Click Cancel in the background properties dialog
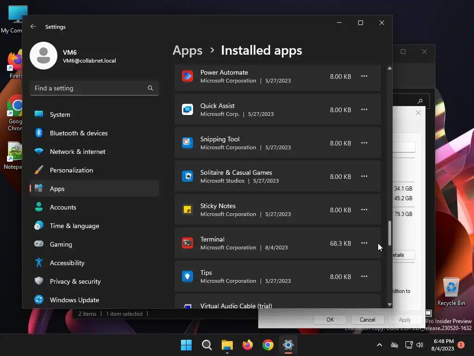The width and height of the screenshot is (474, 356). click(x=368, y=320)
